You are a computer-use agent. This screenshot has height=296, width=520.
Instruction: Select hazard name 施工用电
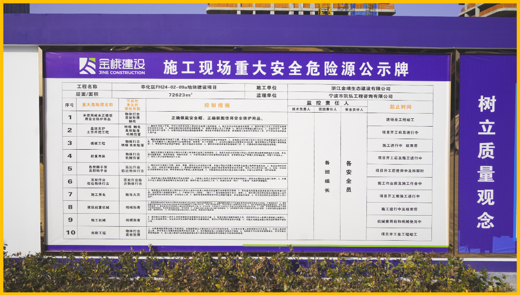pyautogui.click(x=98, y=194)
